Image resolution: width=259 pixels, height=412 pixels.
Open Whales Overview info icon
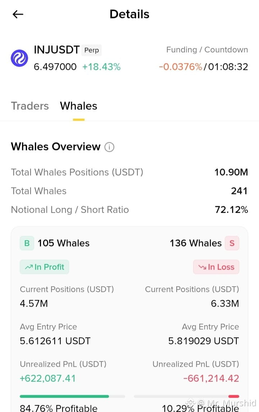(x=109, y=147)
